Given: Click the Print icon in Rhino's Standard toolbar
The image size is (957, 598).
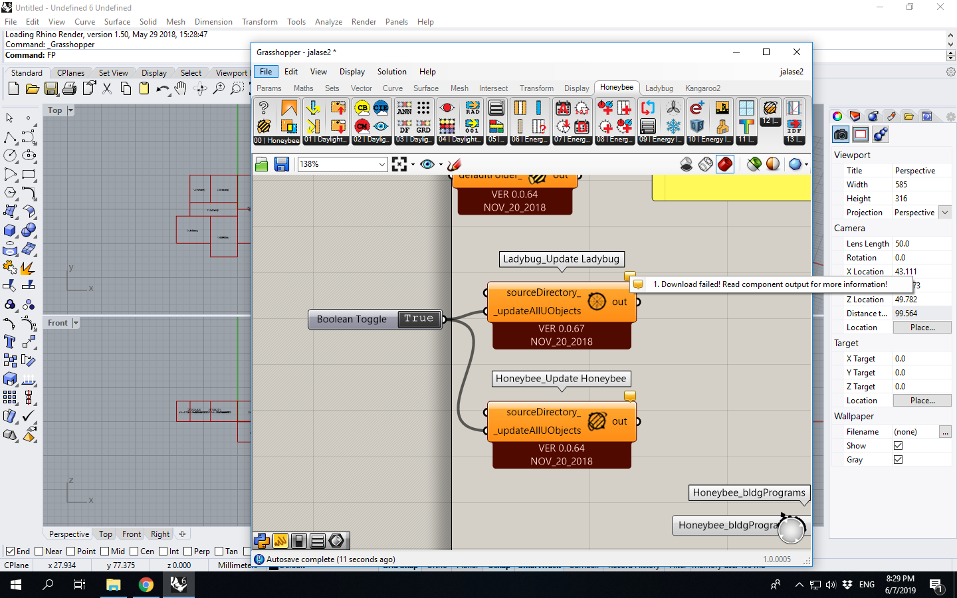Looking at the screenshot, I should pyautogui.click(x=69, y=88).
